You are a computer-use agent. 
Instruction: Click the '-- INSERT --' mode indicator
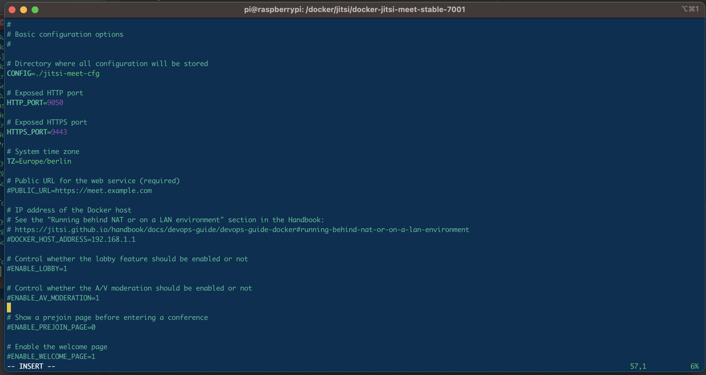click(x=31, y=366)
